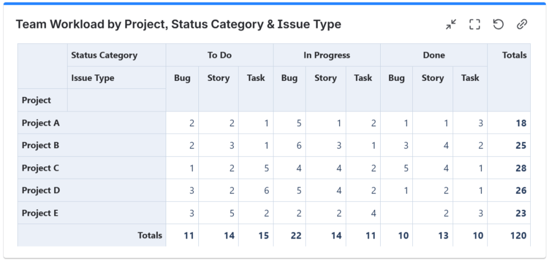Click the In Progress Bug total 22

pyautogui.click(x=295, y=235)
